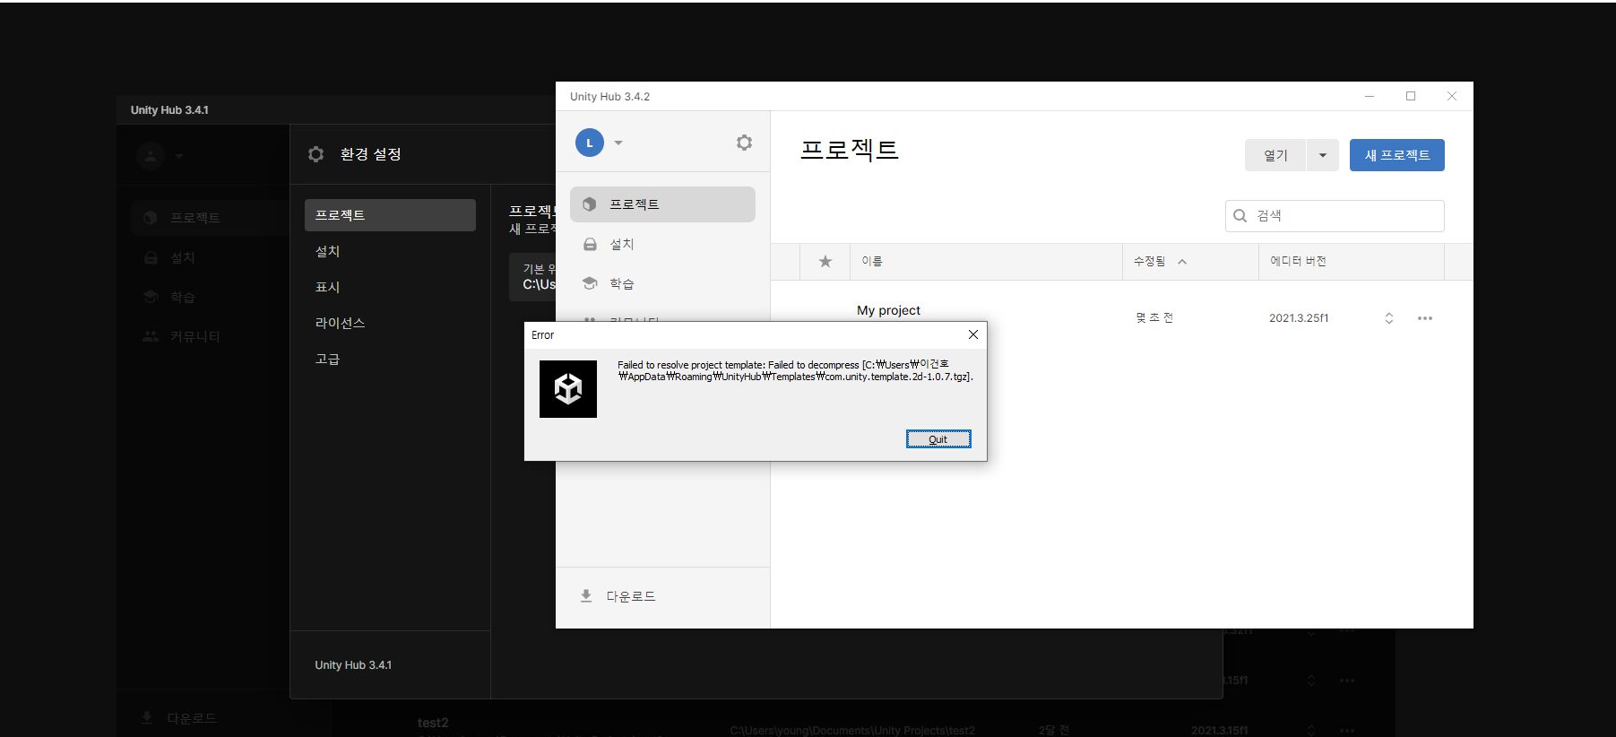Close the Error dialog with X
Screen dimensions: 1616x737
point(973,334)
